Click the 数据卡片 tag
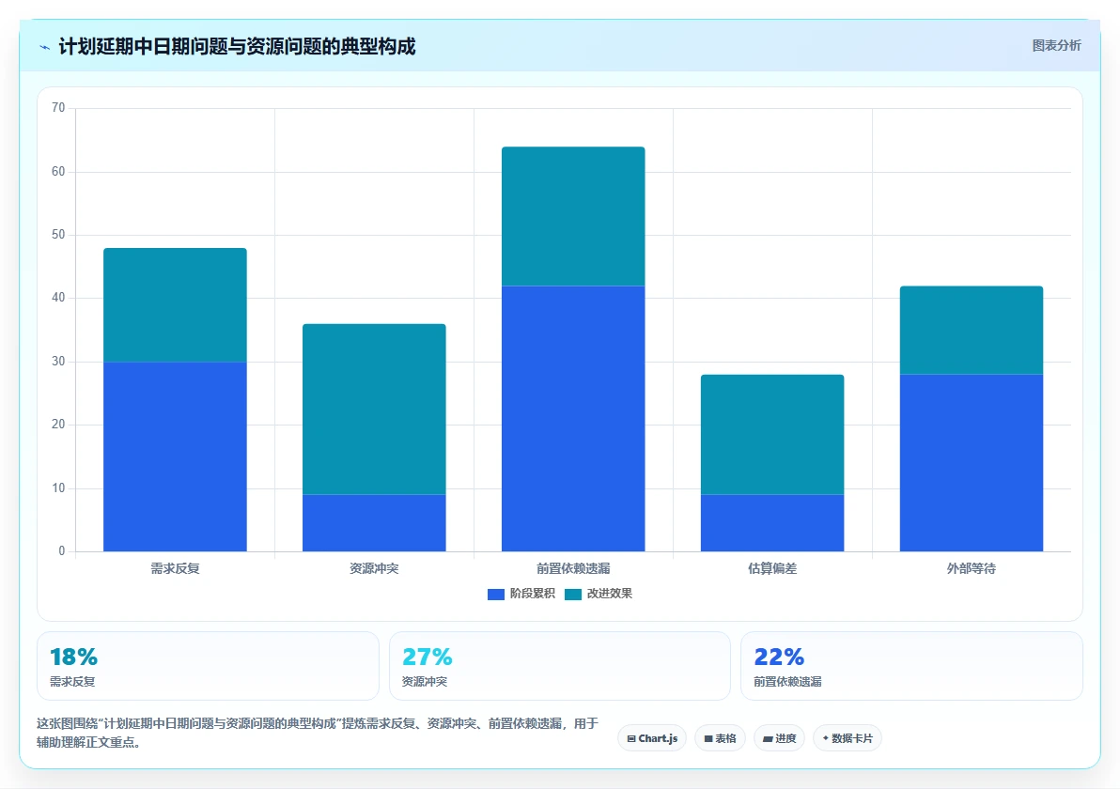Screen dimensions: 1120x789 pos(848,738)
